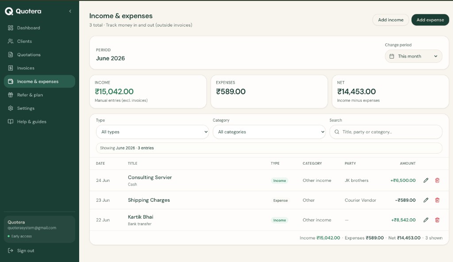The height and width of the screenshot is (262, 453).
Task: Click the calendar icon in period selector
Action: point(392,56)
